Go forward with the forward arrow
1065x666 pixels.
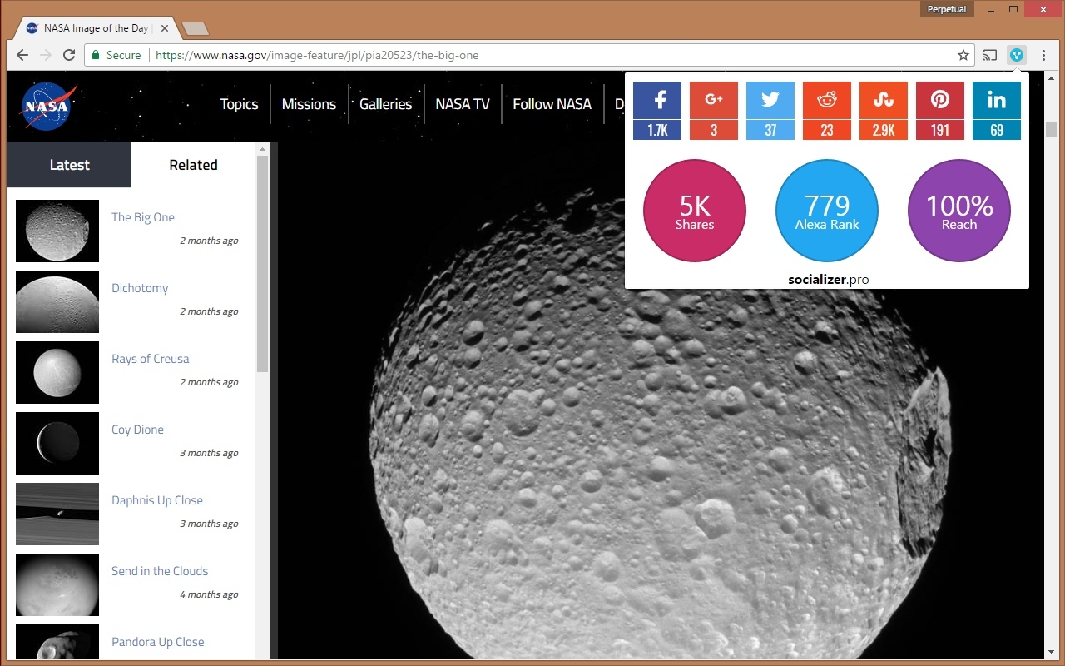(46, 55)
